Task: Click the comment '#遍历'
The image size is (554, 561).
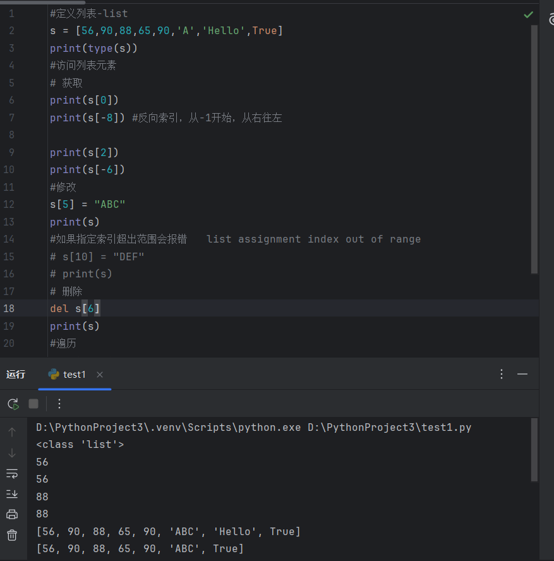Action: click(x=63, y=344)
